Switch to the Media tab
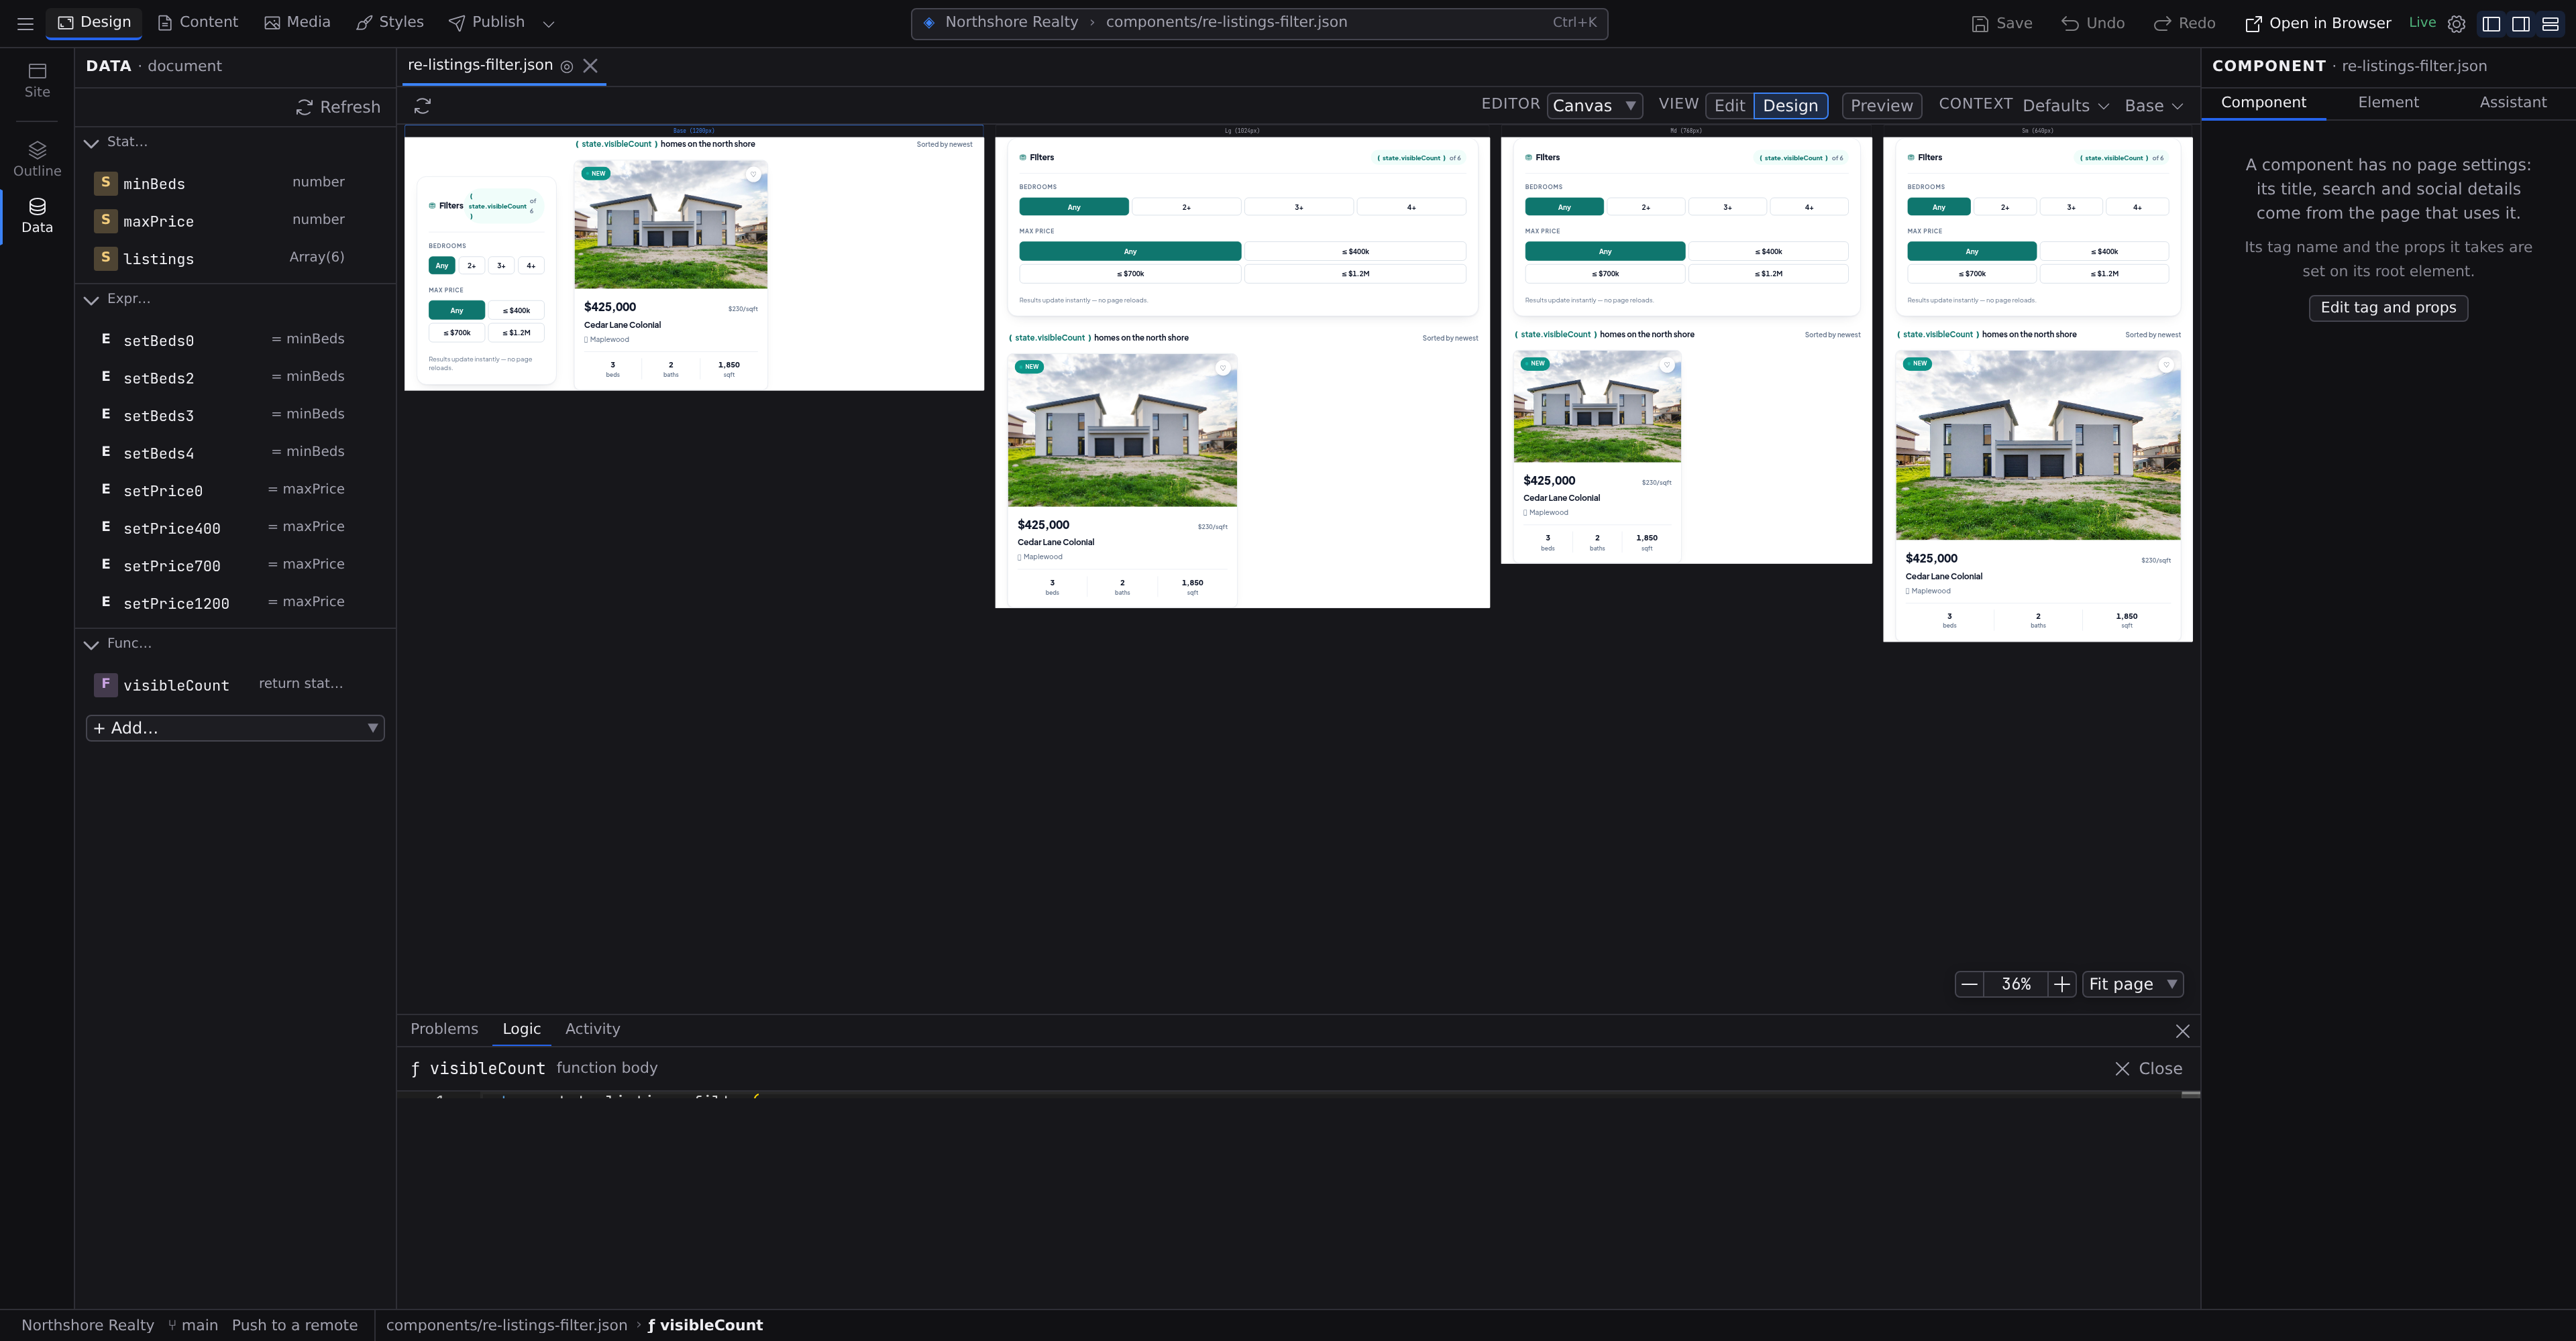2576x1341 pixels. point(297,22)
